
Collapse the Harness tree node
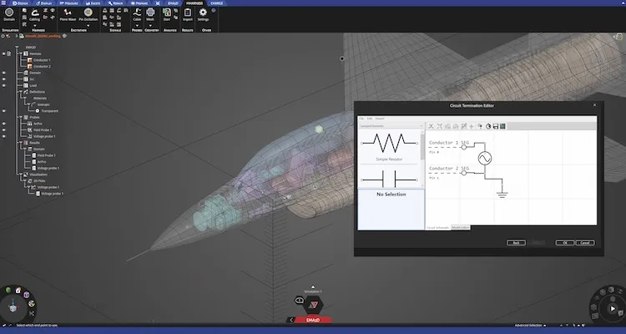21,53
